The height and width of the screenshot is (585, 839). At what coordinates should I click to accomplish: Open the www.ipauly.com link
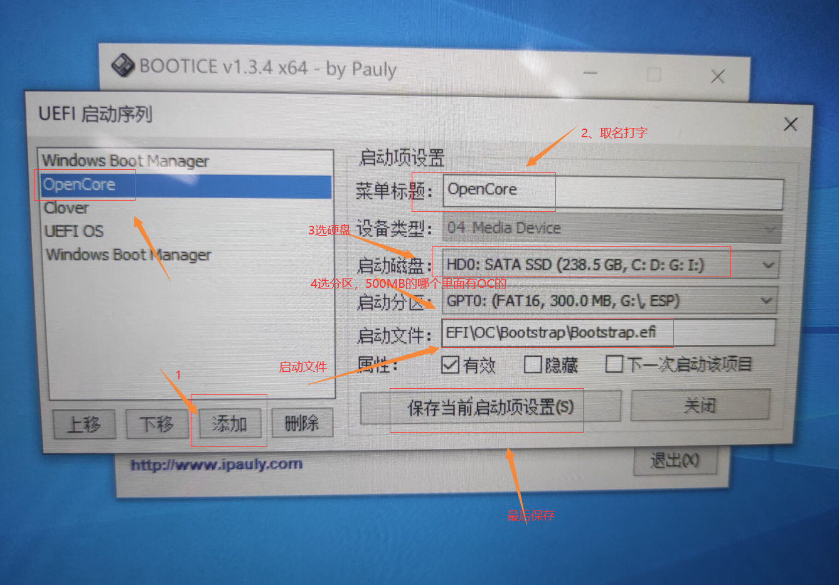pyautogui.click(x=216, y=465)
